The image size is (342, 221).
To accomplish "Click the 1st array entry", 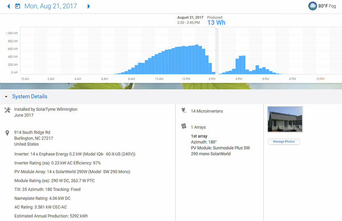I will click(x=199, y=136).
